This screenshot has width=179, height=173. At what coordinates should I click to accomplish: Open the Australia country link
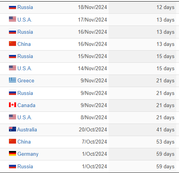pos(27,129)
